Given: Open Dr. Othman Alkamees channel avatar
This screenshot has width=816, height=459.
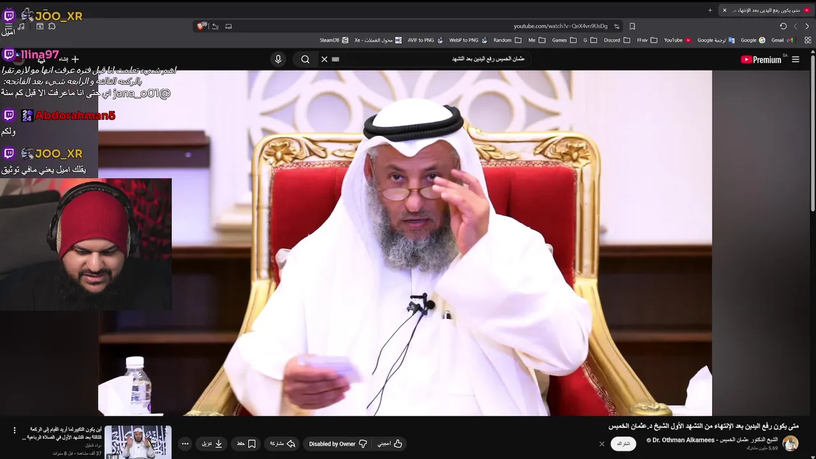Looking at the screenshot, I should (x=790, y=443).
